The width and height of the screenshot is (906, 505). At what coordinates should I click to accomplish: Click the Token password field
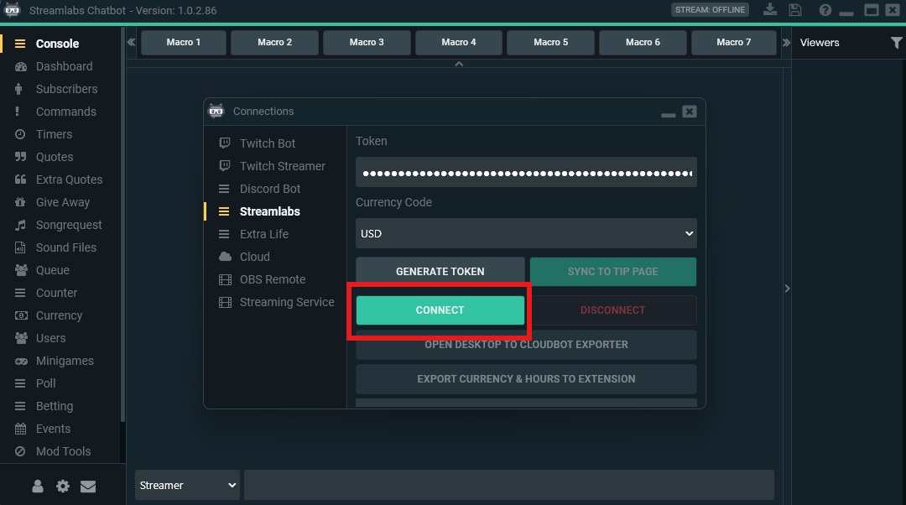[526, 172]
